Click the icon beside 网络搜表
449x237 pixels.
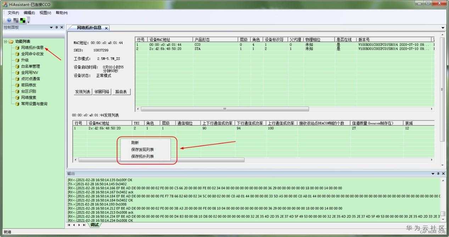point(17,97)
